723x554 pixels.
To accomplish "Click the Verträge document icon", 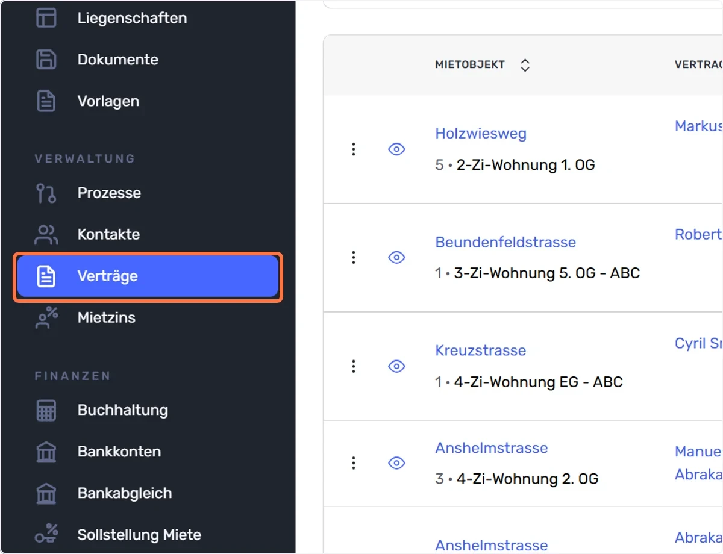I will pyautogui.click(x=46, y=276).
